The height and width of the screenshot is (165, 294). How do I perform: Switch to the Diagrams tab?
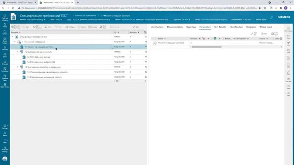coord(251,27)
